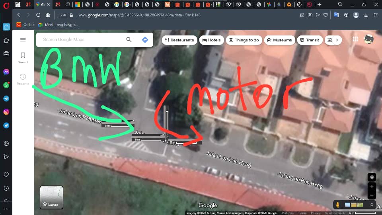Open history clock in the Opera sidebar
The width and height of the screenshot is (382, 215).
[x=6, y=188]
